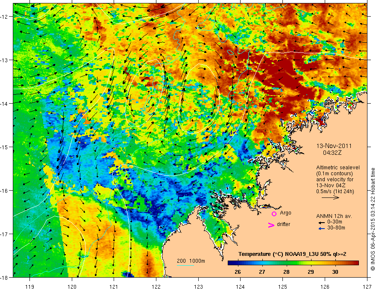Click the 'Argo' legend label
This screenshot has width=376, height=290.
click(285, 213)
